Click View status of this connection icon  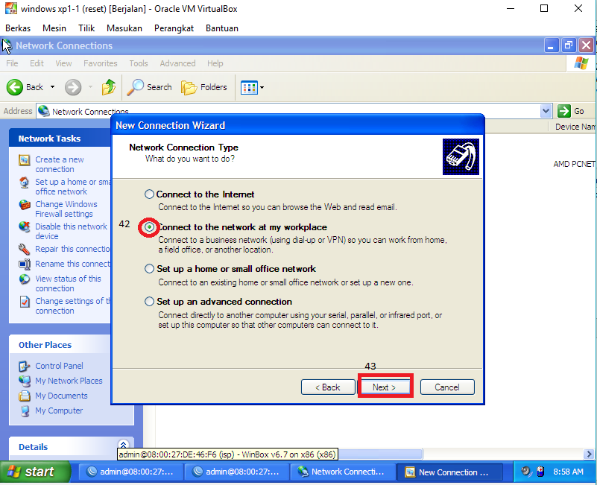(25, 279)
